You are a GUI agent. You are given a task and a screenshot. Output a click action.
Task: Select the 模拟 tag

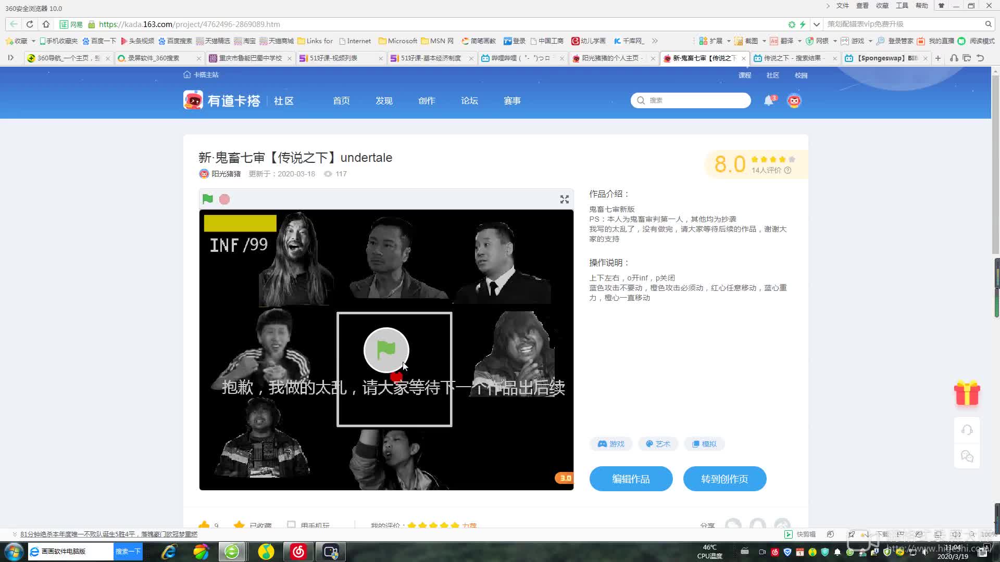[x=704, y=444]
